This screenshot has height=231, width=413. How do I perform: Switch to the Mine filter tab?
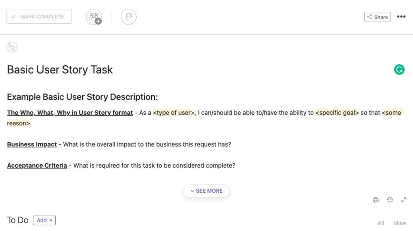(399, 224)
